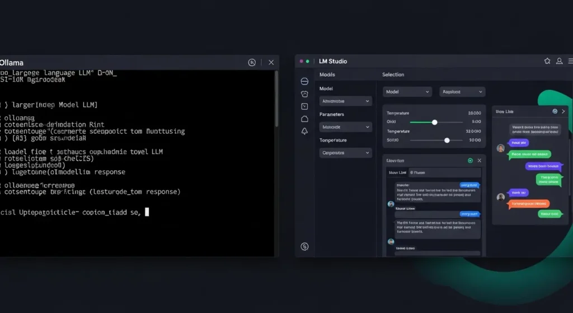Click the lower gray slider handle
573x313 pixels.
447,141
